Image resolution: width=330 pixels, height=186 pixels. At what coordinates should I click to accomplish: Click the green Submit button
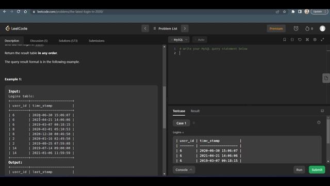317,170
